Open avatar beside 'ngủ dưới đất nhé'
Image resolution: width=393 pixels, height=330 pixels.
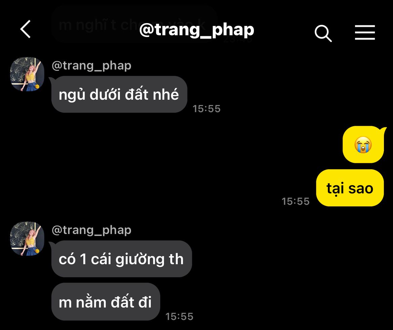pos(27,74)
